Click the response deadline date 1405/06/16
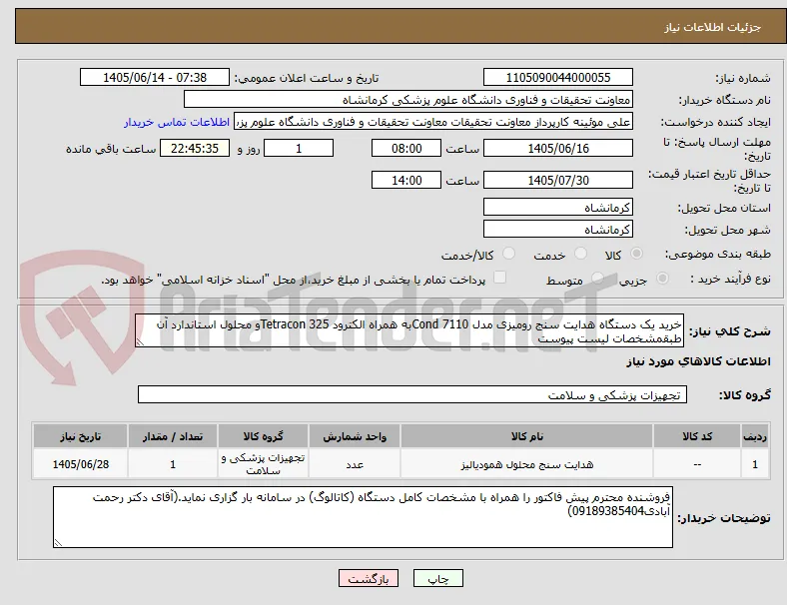This screenshot has width=787, height=605. 558,149
